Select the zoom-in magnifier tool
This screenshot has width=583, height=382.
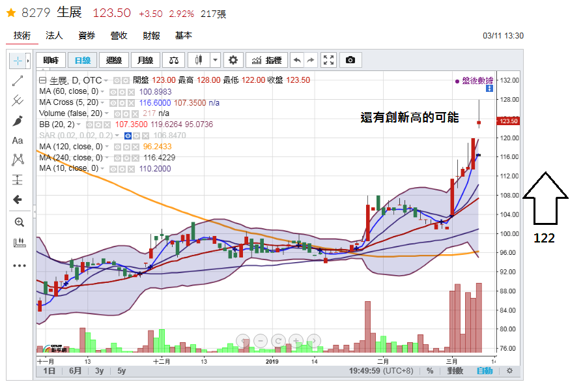tap(19, 222)
